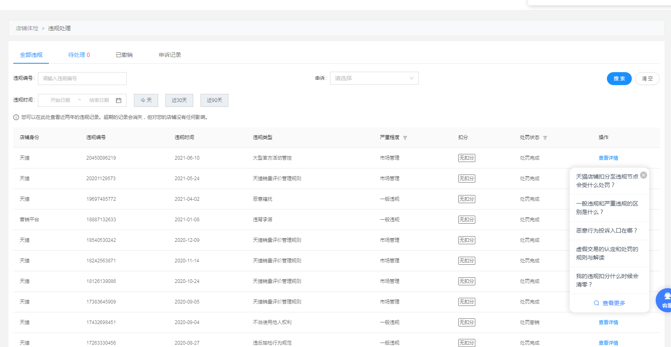The image size is (671, 347).
Task: Click the filter icon next to 处罚状态
Action: tap(545, 138)
